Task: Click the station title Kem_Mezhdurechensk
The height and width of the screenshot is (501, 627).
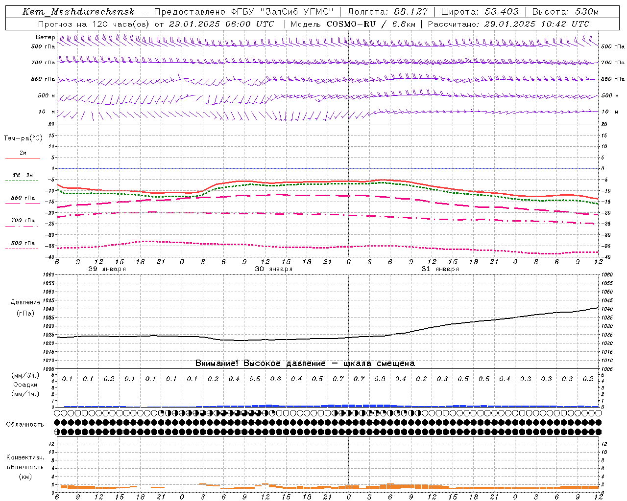Action: pyautogui.click(x=78, y=12)
